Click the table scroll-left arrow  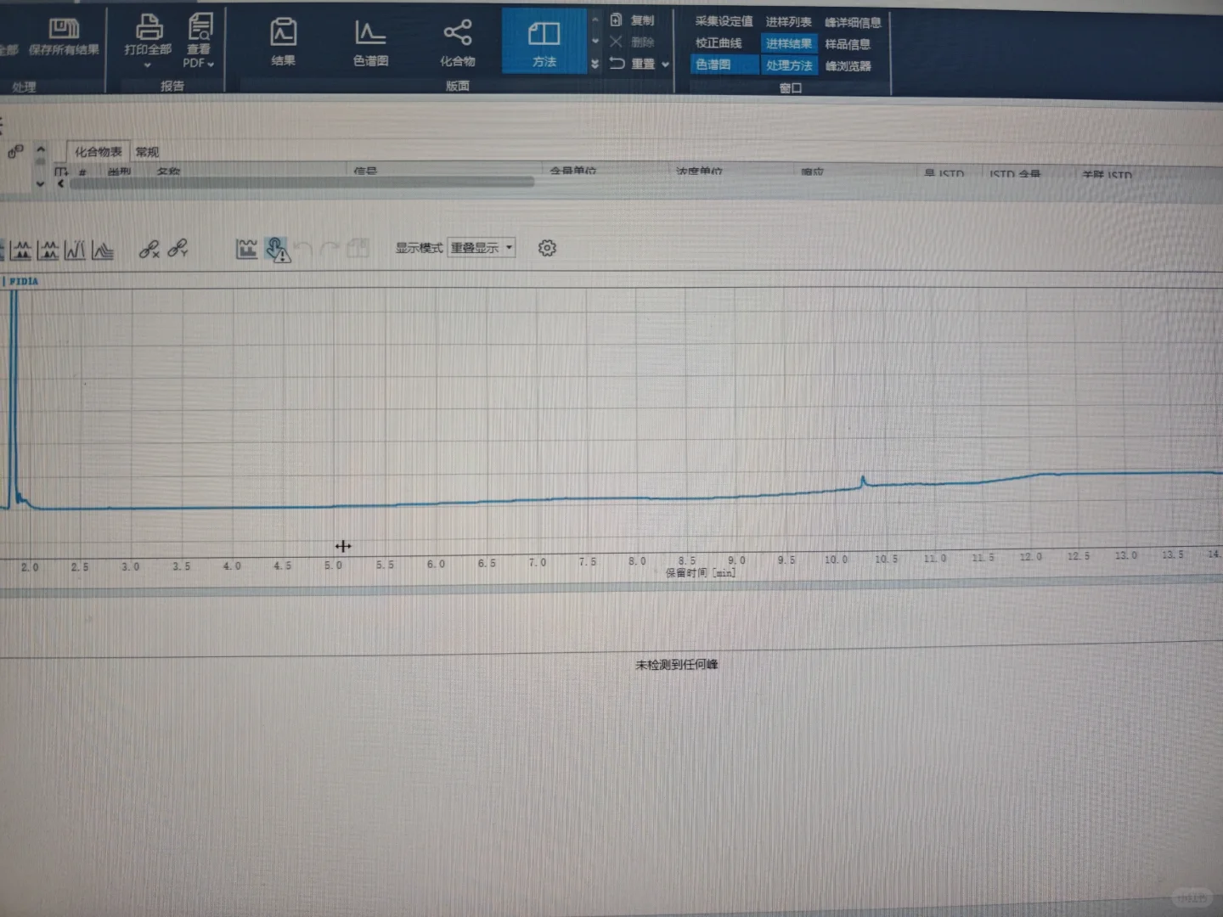tap(60, 183)
